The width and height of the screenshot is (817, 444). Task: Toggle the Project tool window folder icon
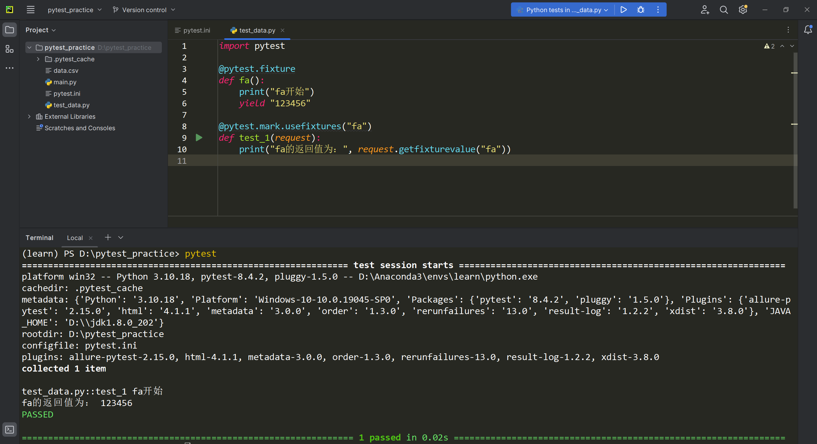click(x=10, y=30)
